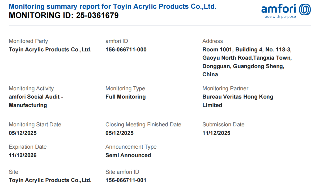Select the Monitoring ID 25-0361679 heading
The width and height of the screenshot is (315, 186).
64,16
